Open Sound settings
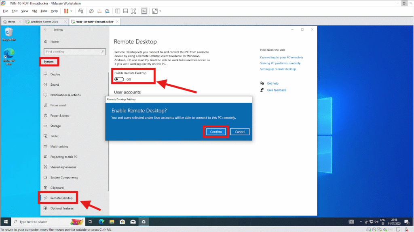Image resolution: width=414 pixels, height=232 pixels. tap(55, 85)
